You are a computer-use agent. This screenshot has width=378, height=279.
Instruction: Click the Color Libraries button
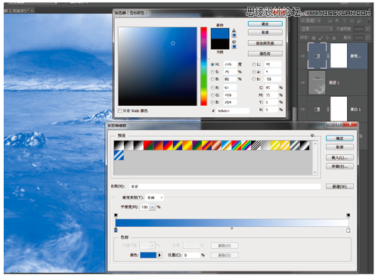click(x=265, y=54)
